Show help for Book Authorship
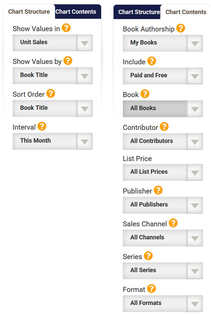The width and height of the screenshot is (211, 314). click(x=181, y=28)
